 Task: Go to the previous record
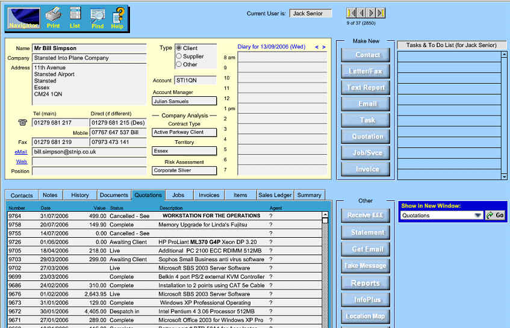361,13
